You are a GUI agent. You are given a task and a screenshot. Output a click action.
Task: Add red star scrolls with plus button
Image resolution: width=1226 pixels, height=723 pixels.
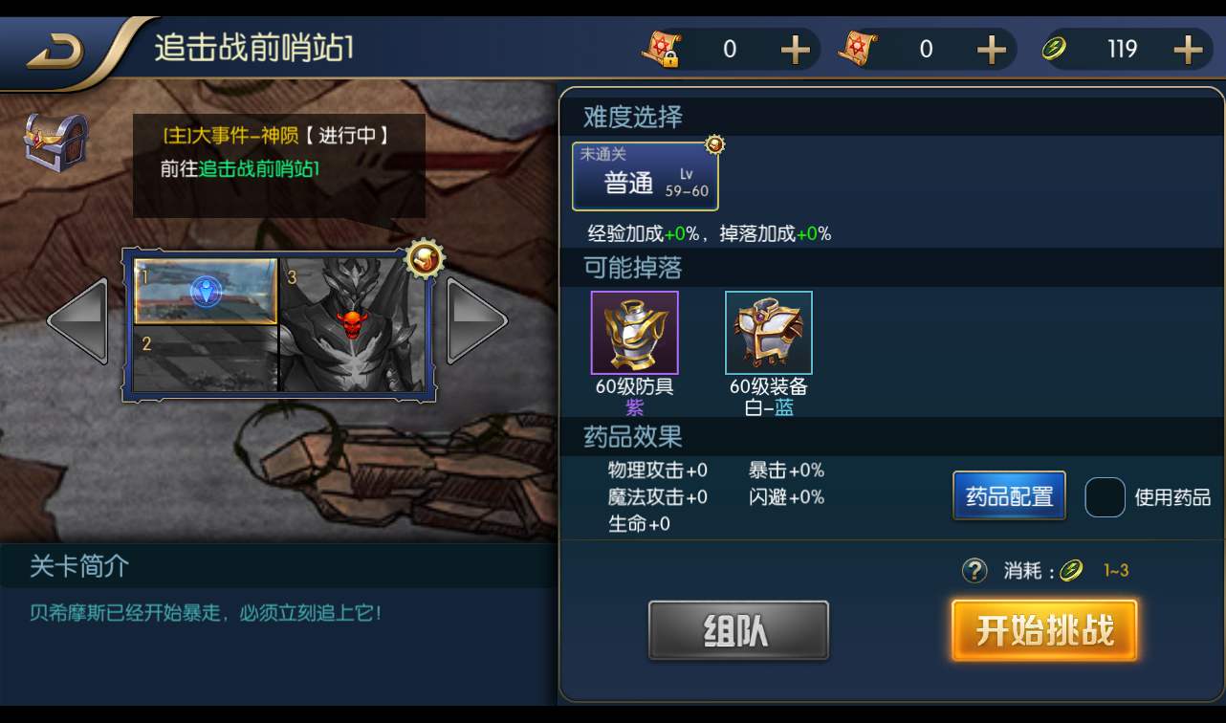[x=992, y=50]
